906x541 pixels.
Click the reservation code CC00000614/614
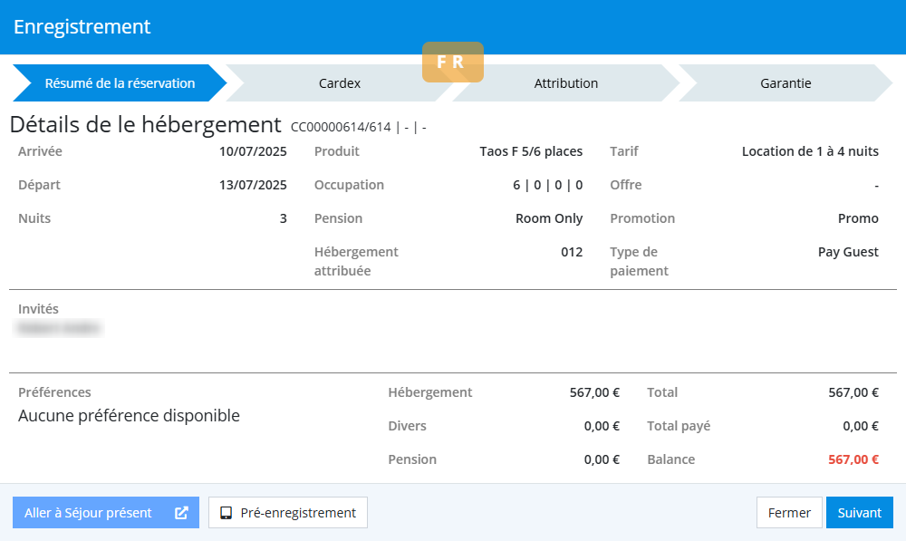[x=341, y=127]
